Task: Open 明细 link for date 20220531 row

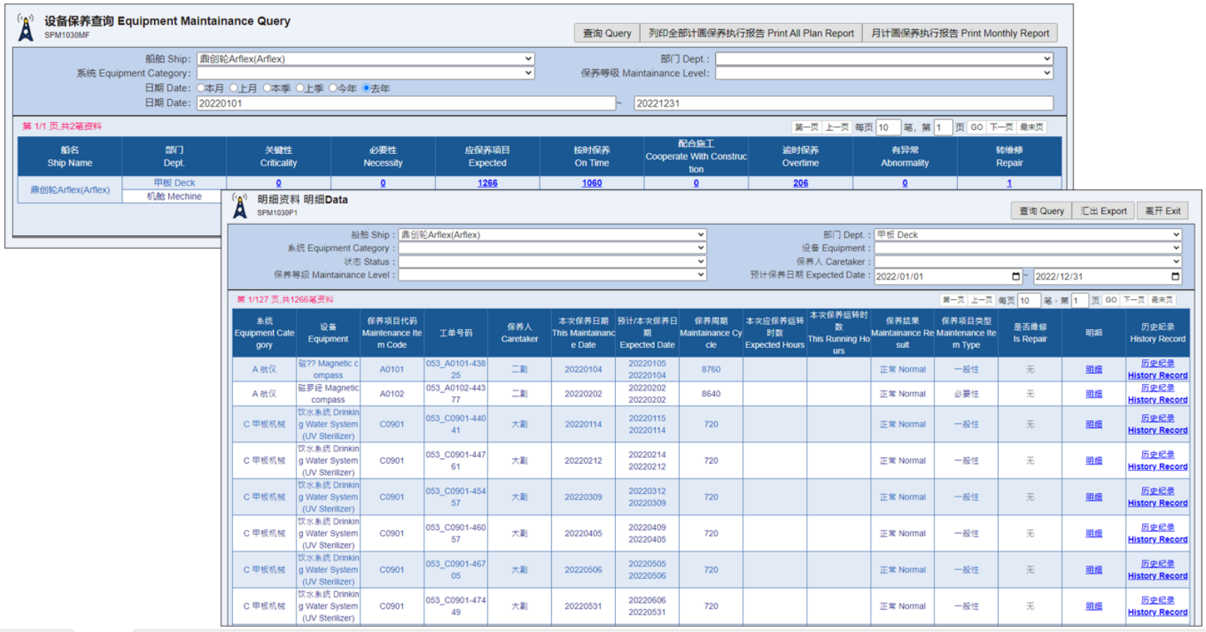Action: coord(1094,606)
